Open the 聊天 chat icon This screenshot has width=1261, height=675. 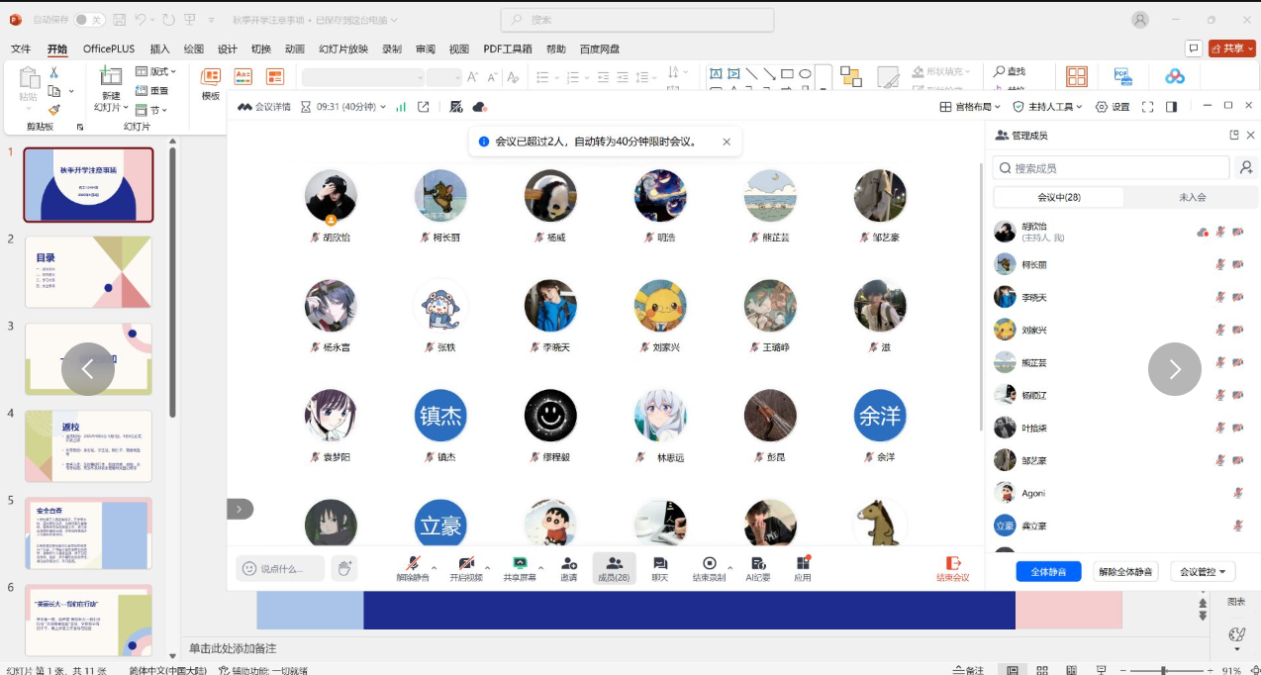point(659,564)
